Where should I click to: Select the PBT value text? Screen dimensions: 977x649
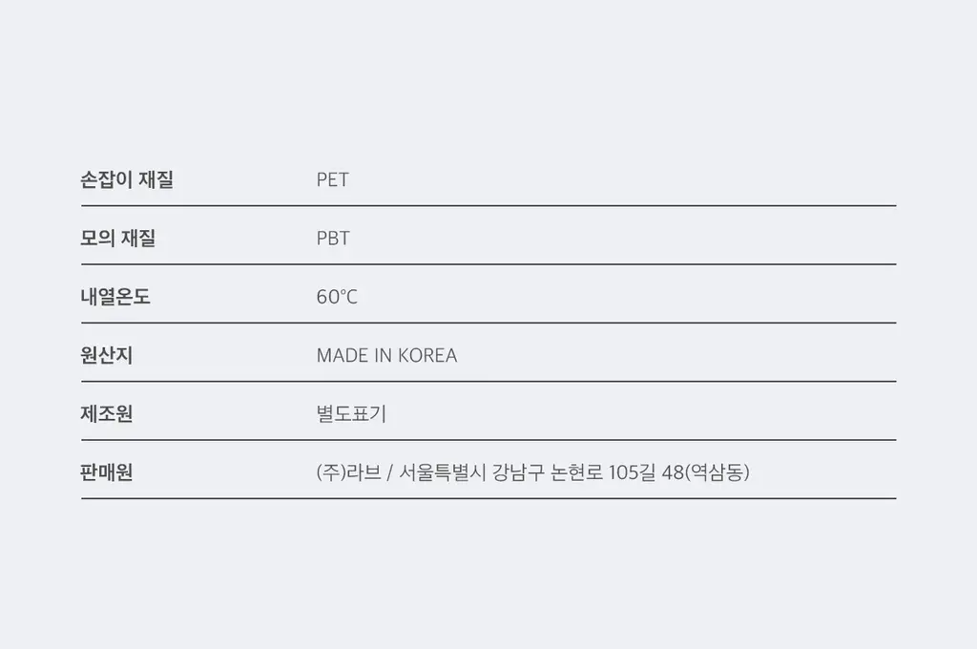(333, 239)
